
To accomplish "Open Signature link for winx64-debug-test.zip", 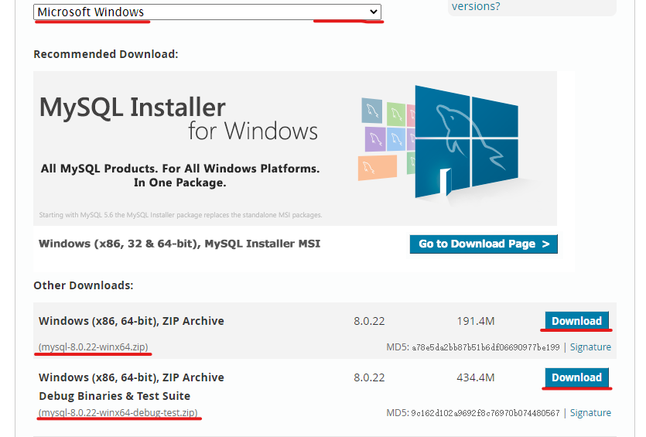I will (x=590, y=413).
